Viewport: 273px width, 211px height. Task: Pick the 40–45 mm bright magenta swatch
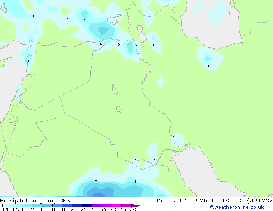(x=117, y=205)
